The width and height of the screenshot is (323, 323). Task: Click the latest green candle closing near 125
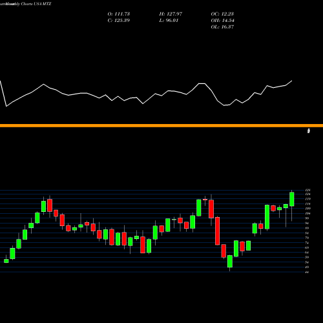(292, 199)
